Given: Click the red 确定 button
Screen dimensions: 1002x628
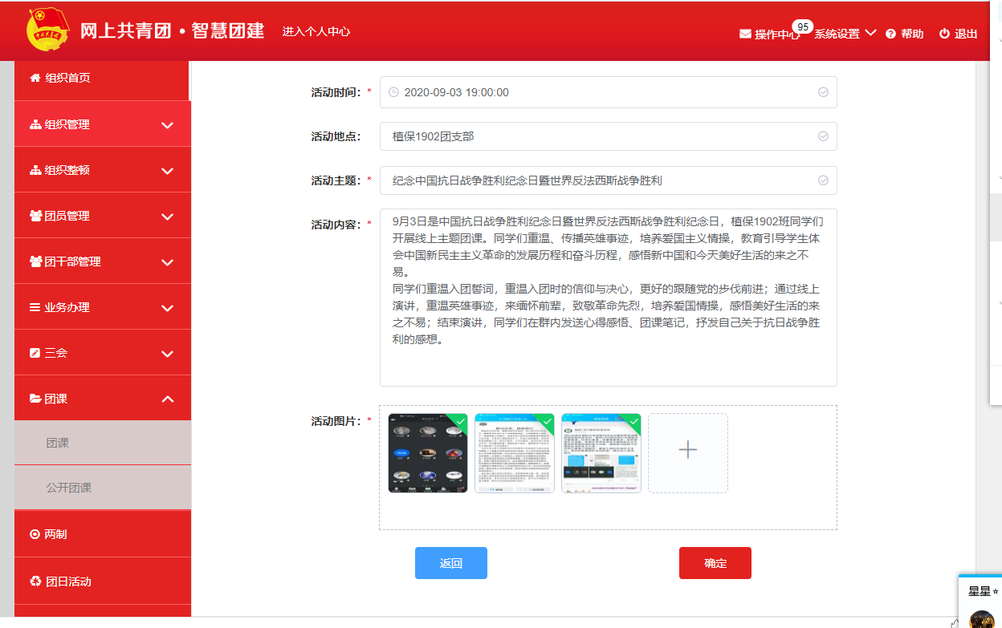Looking at the screenshot, I should point(715,563).
